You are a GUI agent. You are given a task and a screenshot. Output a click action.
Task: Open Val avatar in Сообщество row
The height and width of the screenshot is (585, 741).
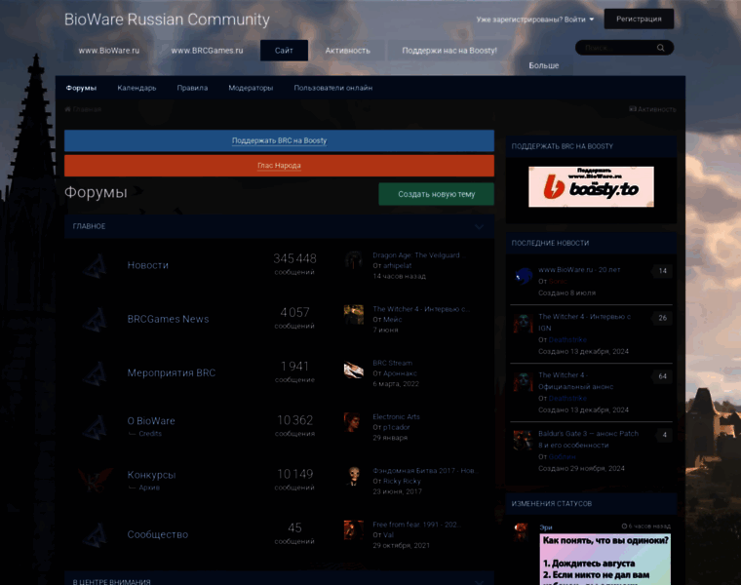click(x=354, y=530)
